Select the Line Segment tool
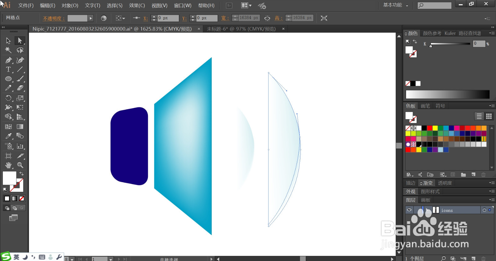The height and width of the screenshot is (261, 496). [x=20, y=69]
